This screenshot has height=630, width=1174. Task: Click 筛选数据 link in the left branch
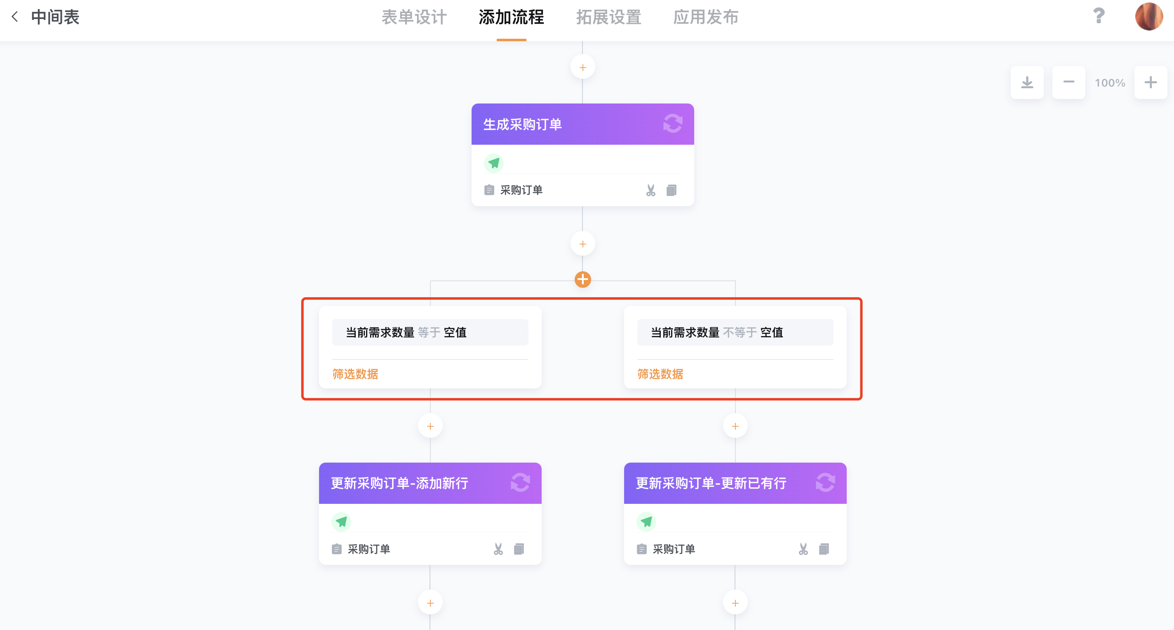pos(355,374)
